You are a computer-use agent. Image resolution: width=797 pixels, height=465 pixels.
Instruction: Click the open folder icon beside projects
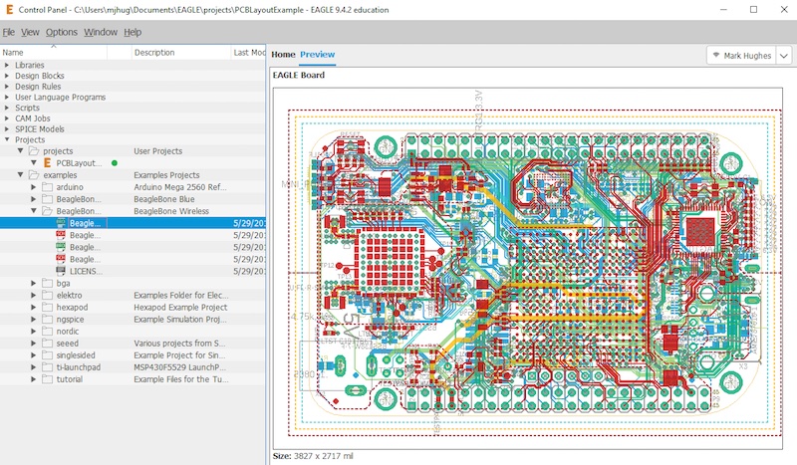tap(34, 151)
